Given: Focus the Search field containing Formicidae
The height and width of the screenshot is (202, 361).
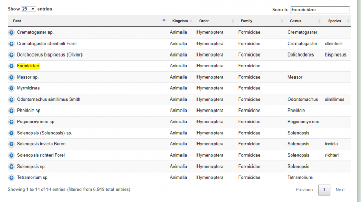Looking at the screenshot, I should [x=320, y=10].
